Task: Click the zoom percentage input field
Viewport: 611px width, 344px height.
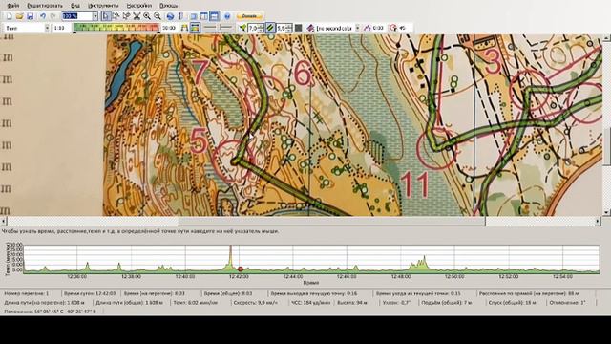Action: click(76, 16)
